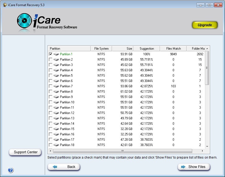Click the drive icon beside Partition 5
Image resolution: width=225 pixels, height=177 pixels.
click(56, 76)
